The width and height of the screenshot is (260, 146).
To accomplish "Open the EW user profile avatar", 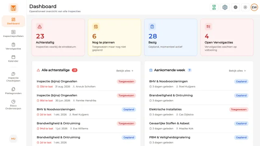I will coord(254,7).
